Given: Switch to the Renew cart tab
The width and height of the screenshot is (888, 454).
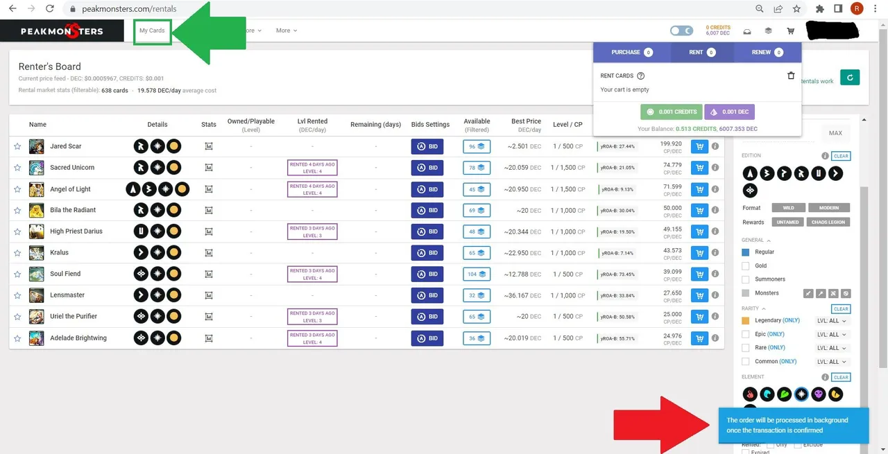Looking at the screenshot, I should [767, 52].
